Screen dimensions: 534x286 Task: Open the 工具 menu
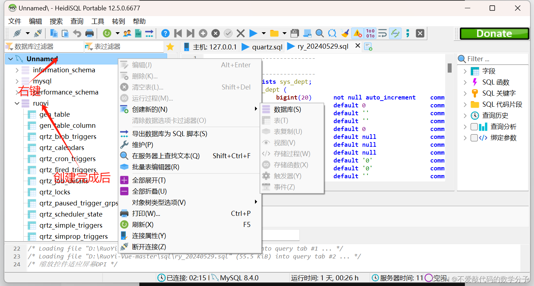coord(98,21)
